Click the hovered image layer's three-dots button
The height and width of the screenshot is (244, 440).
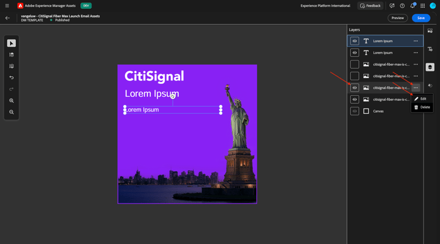tap(415, 88)
